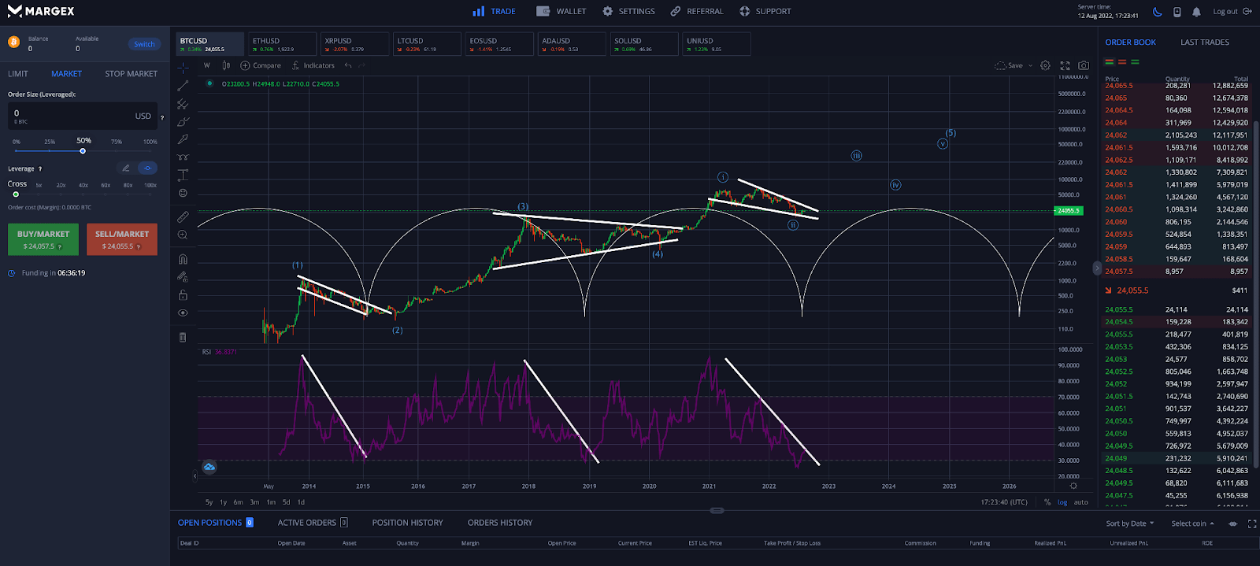Open the Sort by Date dropdown
This screenshot has height=566, width=1260.
coord(1129,523)
